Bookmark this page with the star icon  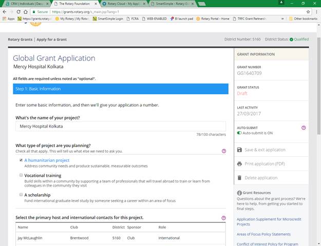tap(308, 12)
